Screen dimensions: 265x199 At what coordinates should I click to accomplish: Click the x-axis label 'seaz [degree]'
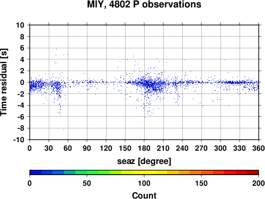[144, 161]
